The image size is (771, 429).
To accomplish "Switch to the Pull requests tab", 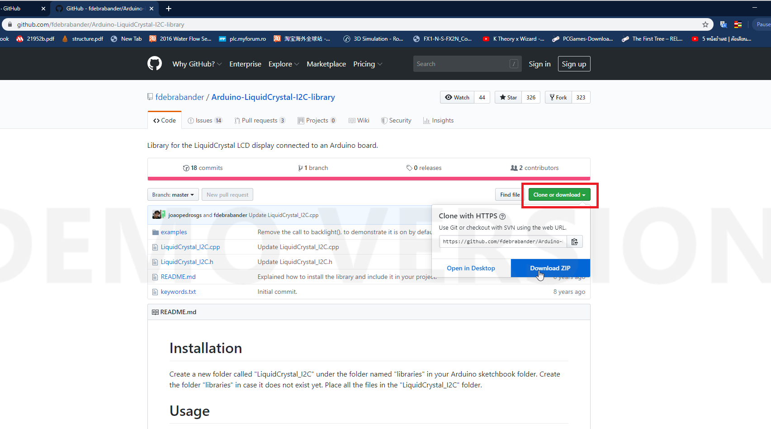I will tap(260, 120).
